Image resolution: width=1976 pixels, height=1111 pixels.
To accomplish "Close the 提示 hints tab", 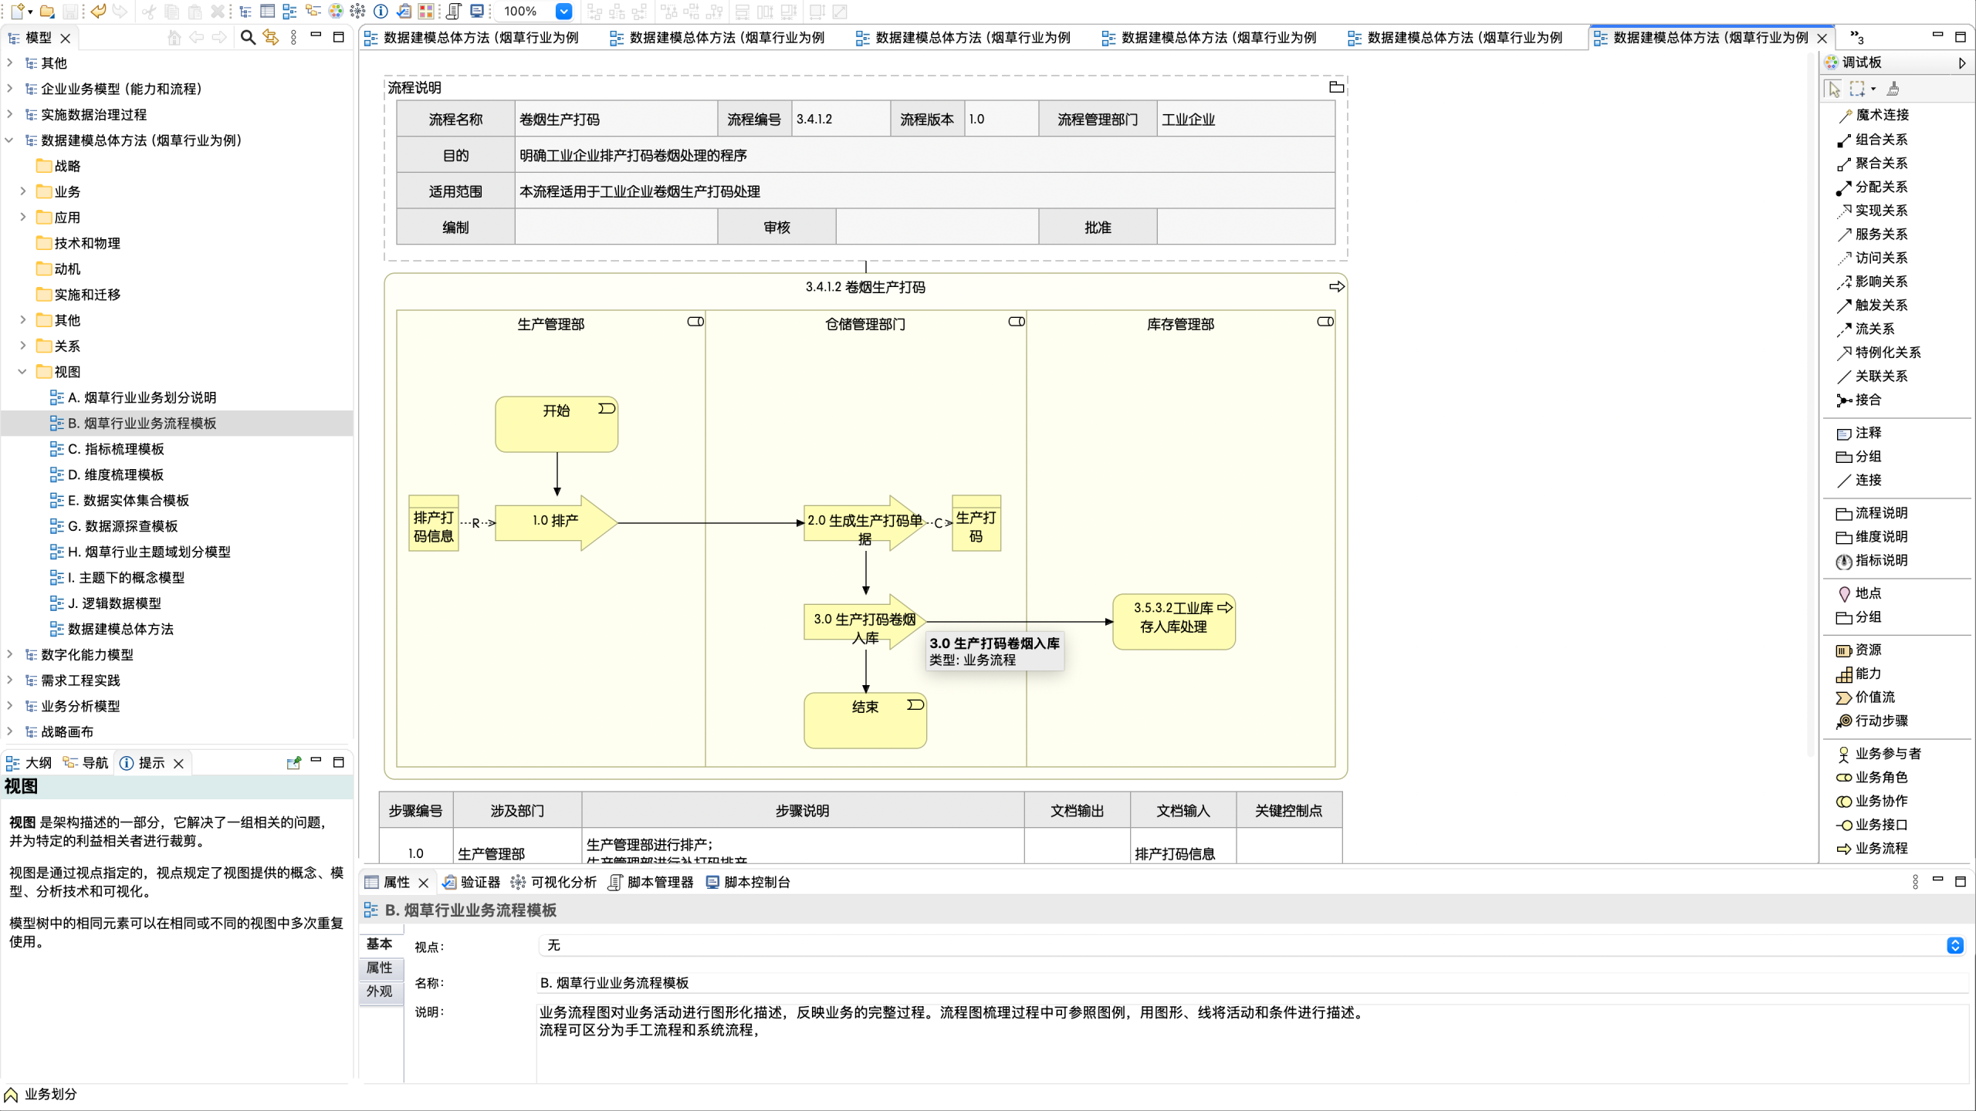I will tap(178, 764).
